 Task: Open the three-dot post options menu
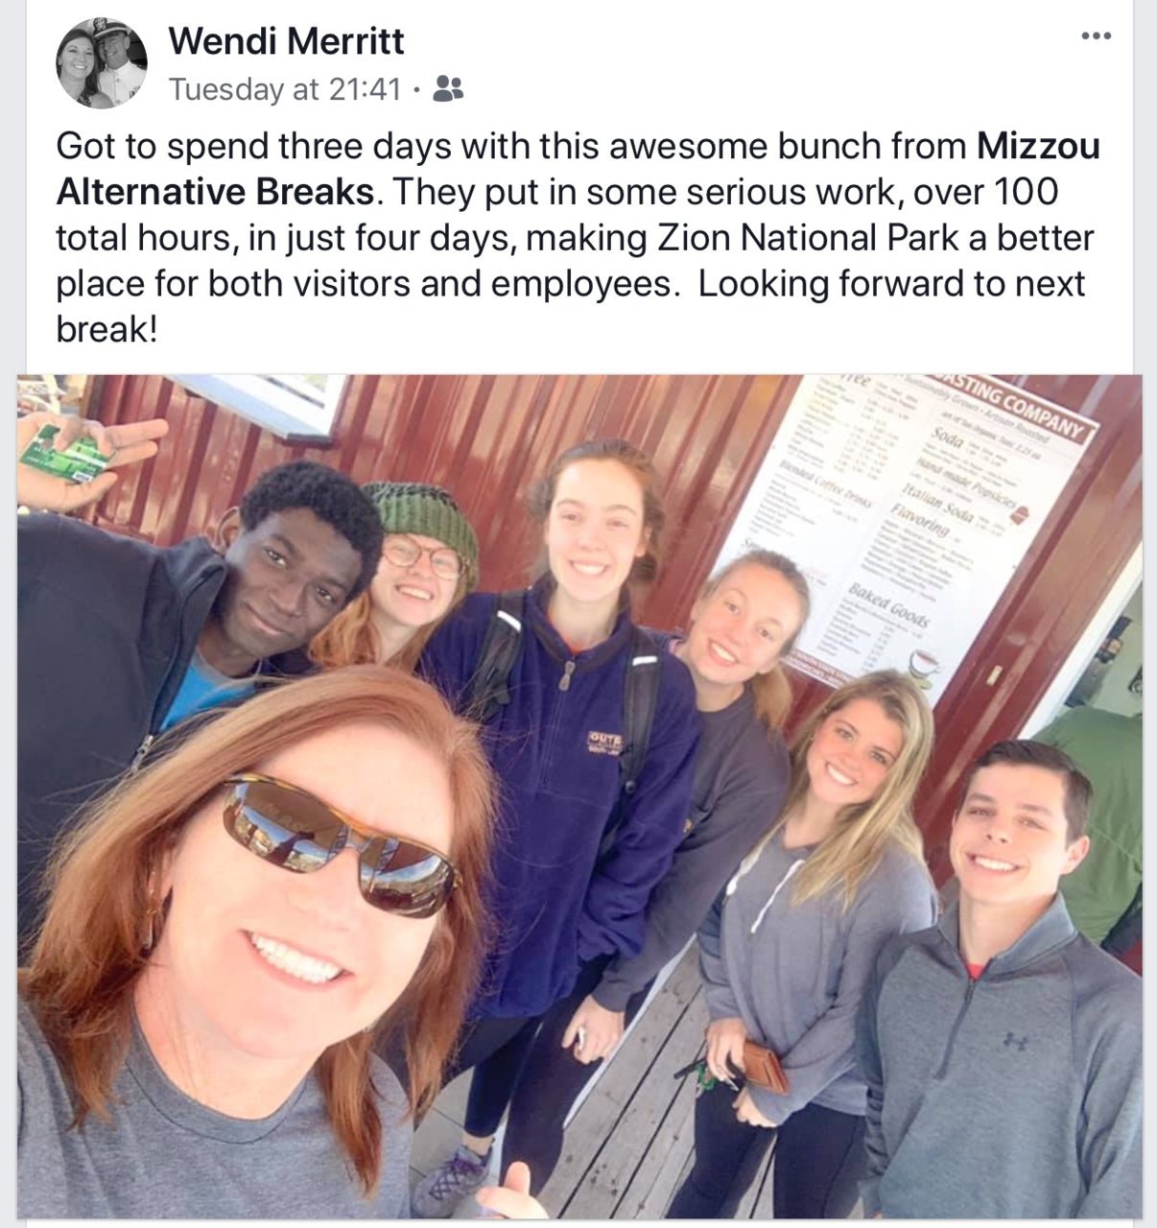pos(1095,36)
